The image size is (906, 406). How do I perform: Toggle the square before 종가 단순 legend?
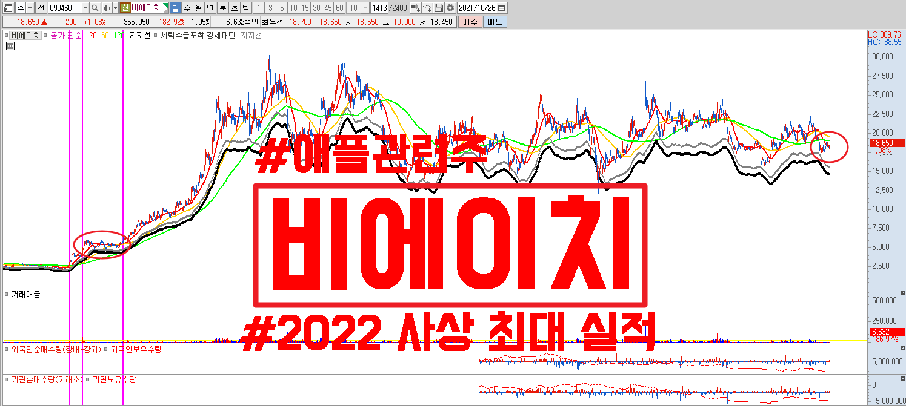pyautogui.click(x=45, y=35)
